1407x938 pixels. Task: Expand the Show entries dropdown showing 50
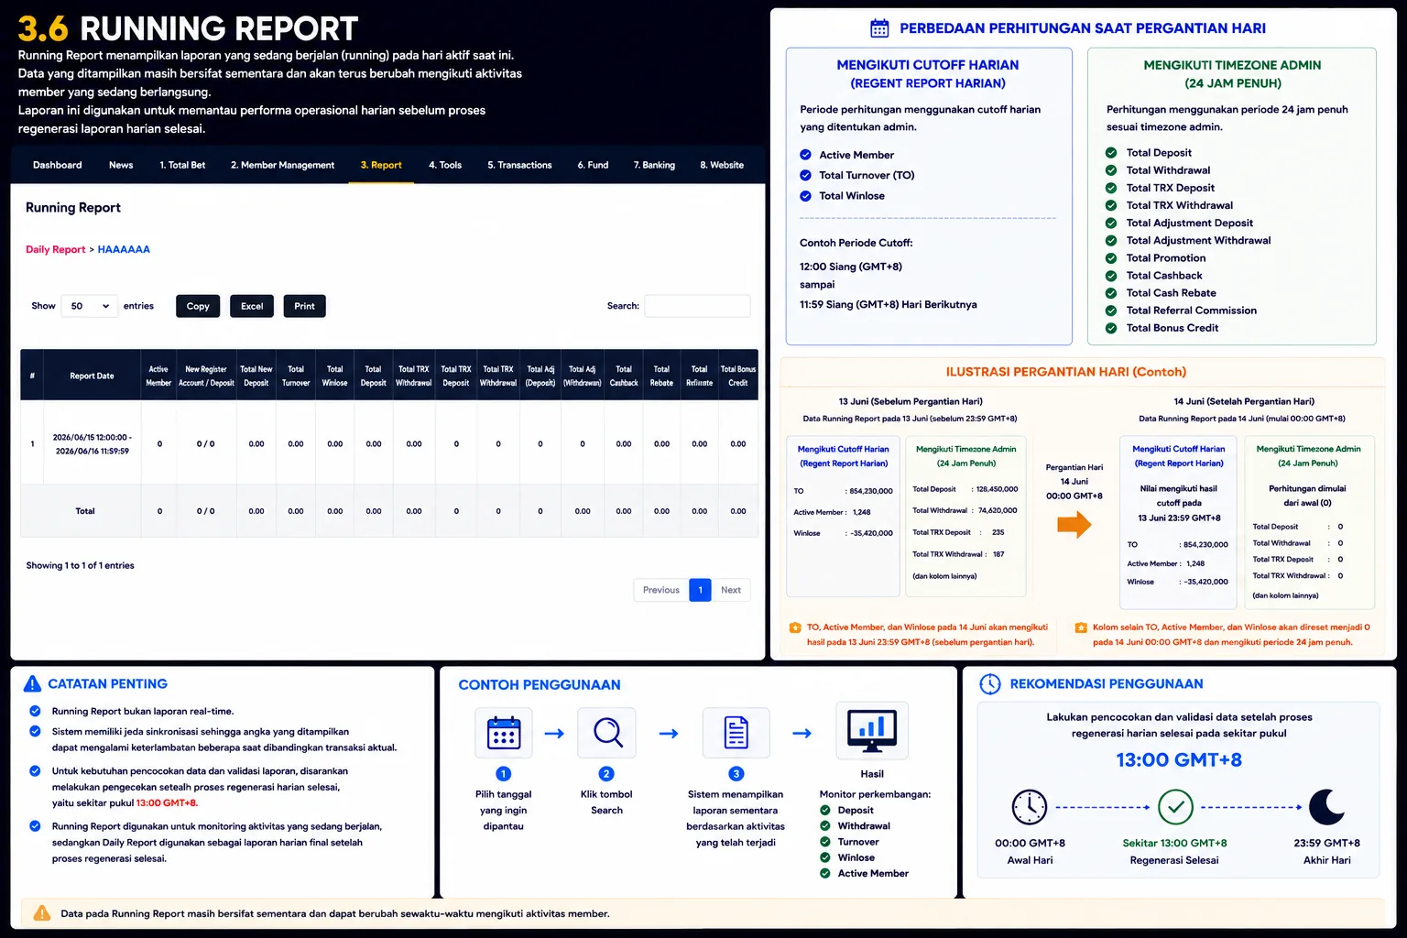click(x=90, y=306)
